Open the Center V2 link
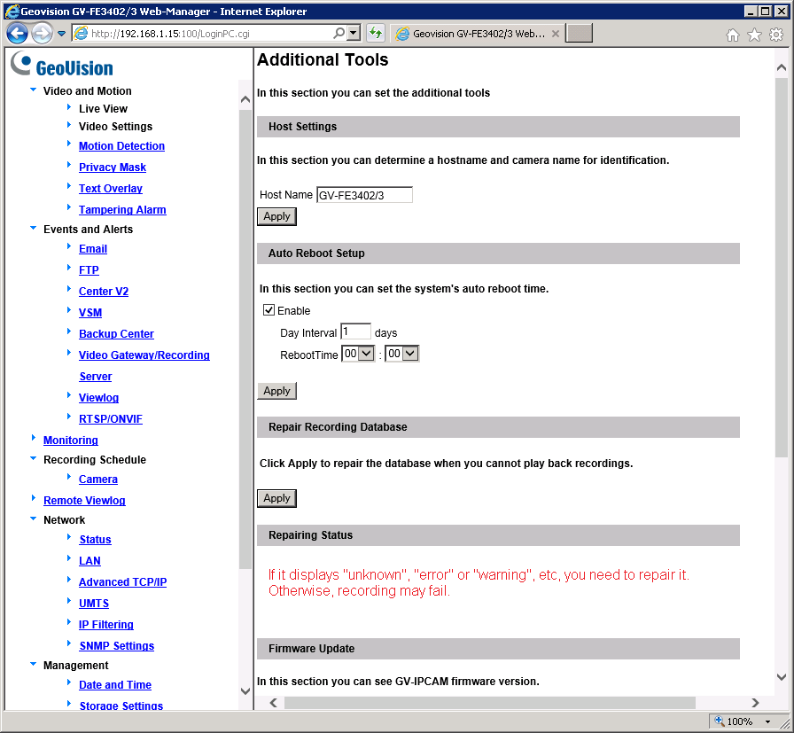The width and height of the screenshot is (794, 733). (104, 292)
